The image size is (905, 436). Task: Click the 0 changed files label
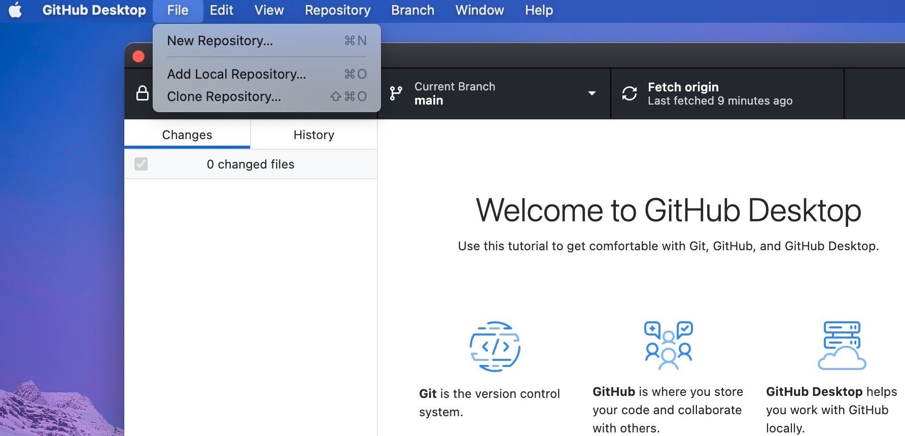pos(251,164)
